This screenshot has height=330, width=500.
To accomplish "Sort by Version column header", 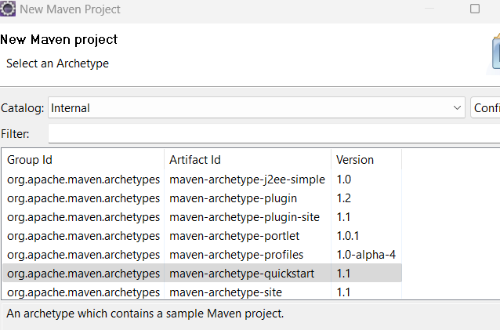I will coord(367,160).
